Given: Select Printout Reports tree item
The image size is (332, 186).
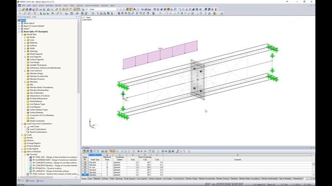Looking at the screenshot, I should click(x=33, y=146).
